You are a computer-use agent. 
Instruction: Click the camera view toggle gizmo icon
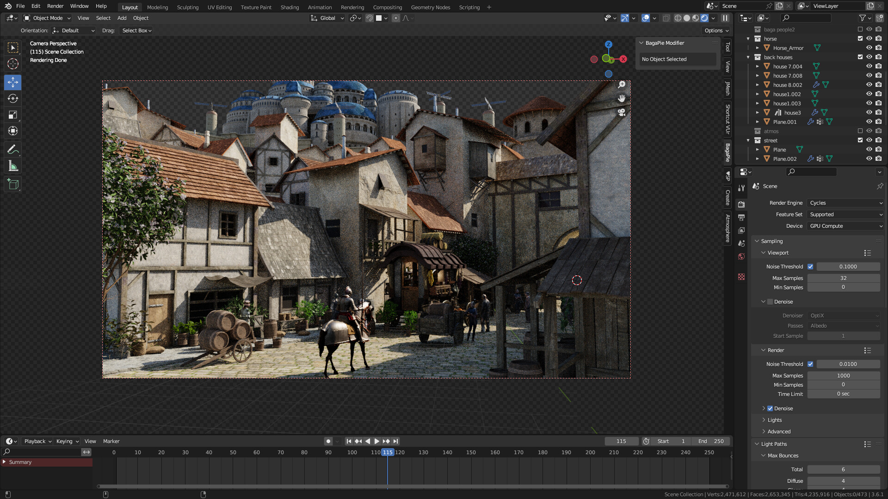coord(622,112)
